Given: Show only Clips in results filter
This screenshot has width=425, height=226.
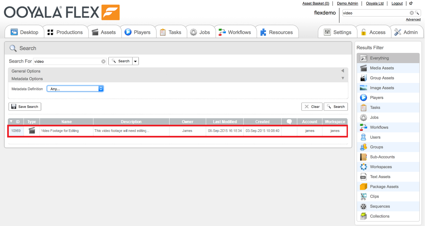Looking at the screenshot, I should point(374,197).
